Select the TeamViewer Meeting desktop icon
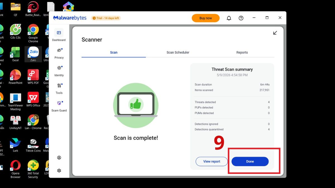Screen dimensions: 335x188 point(16,101)
